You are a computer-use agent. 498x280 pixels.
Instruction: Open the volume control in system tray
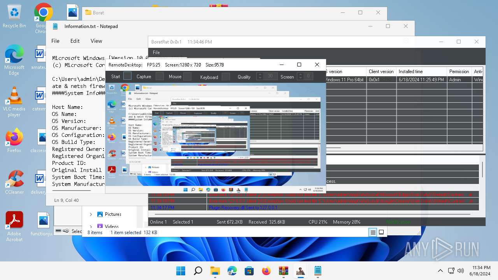(461, 271)
